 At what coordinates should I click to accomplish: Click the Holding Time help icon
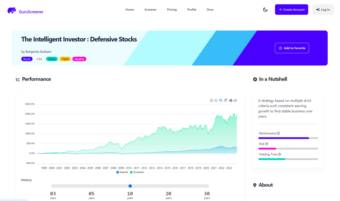tap(280, 154)
